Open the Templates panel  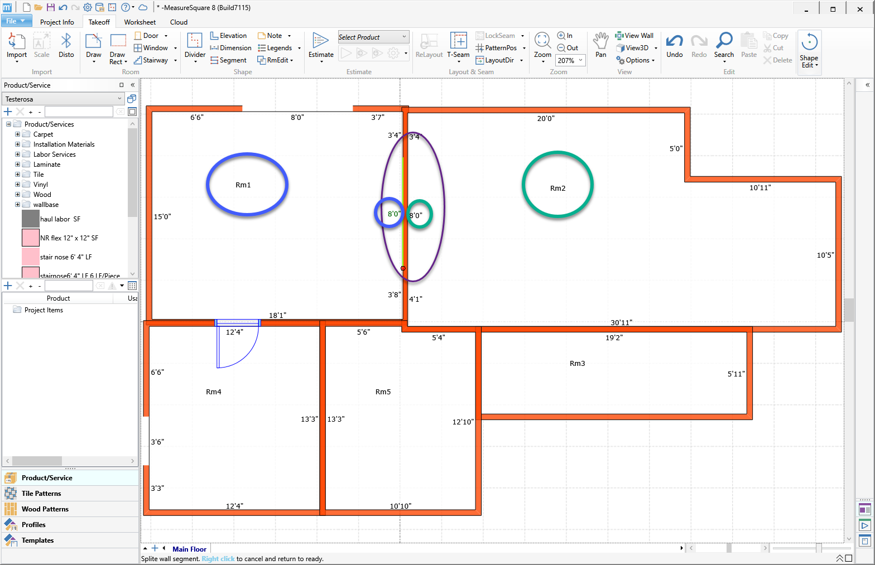(x=70, y=540)
